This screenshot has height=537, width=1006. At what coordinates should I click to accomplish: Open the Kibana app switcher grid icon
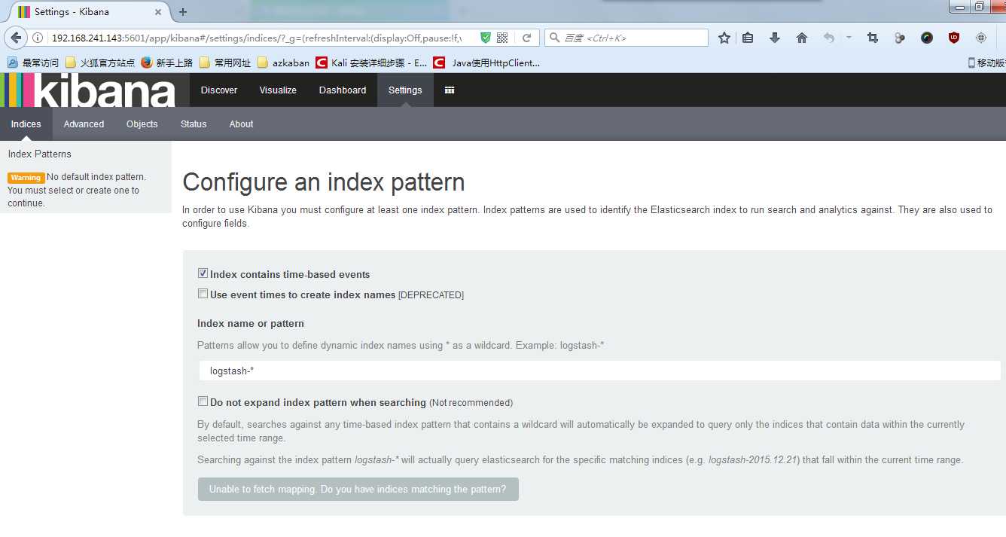(450, 90)
